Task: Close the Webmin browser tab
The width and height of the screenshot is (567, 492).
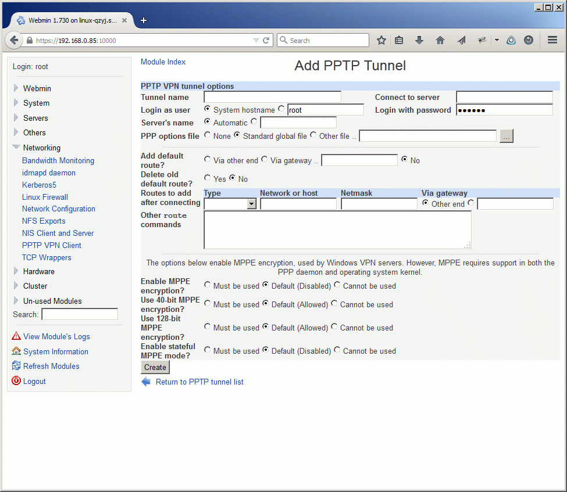Action: [x=124, y=20]
